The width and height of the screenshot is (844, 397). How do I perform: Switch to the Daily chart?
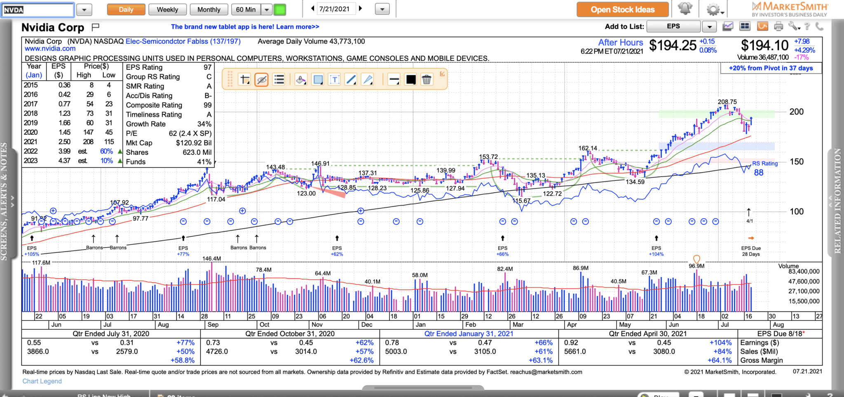126,9
